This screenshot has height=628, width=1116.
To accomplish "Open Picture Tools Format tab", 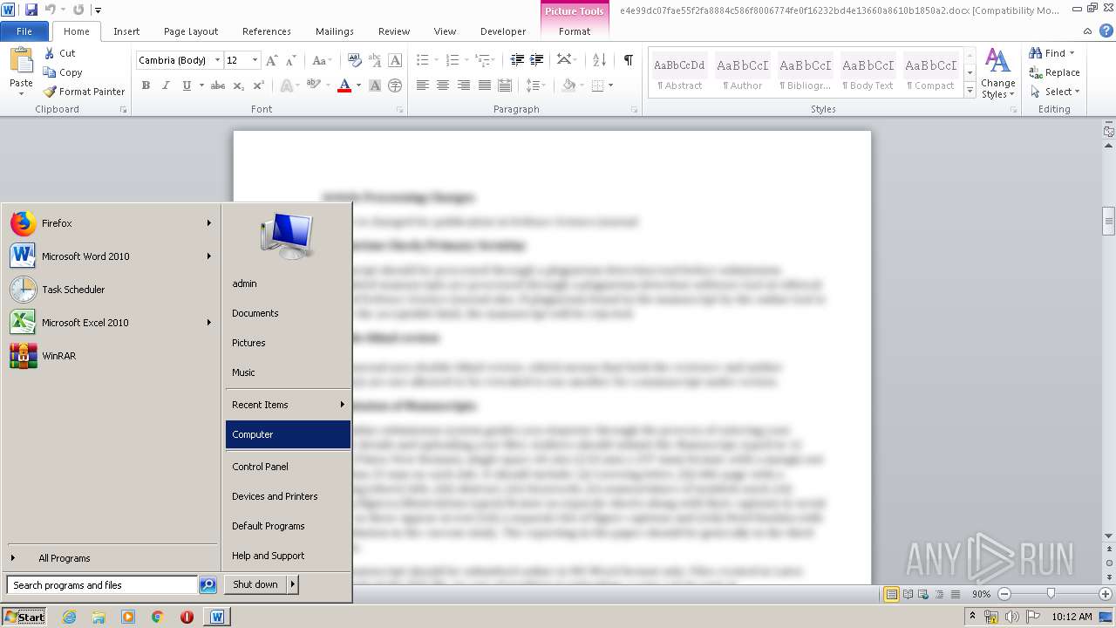I will click(x=575, y=31).
